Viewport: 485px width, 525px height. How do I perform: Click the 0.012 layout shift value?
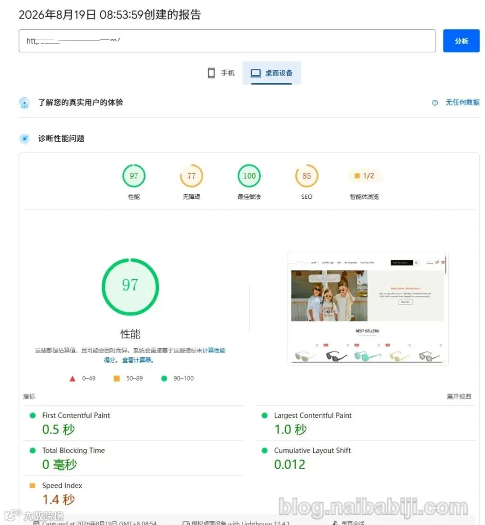(290, 465)
